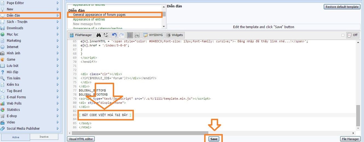Open the Widgets toolbar button
The width and height of the screenshot is (364, 142).
pos(175,35)
